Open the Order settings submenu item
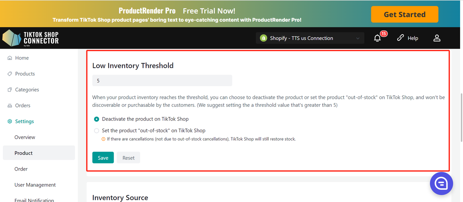 pos(21,169)
